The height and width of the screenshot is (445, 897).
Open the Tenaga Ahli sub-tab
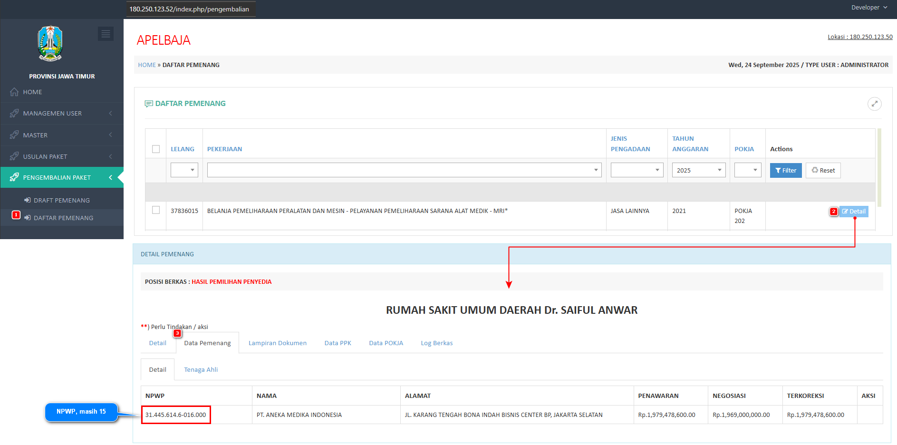coord(201,370)
